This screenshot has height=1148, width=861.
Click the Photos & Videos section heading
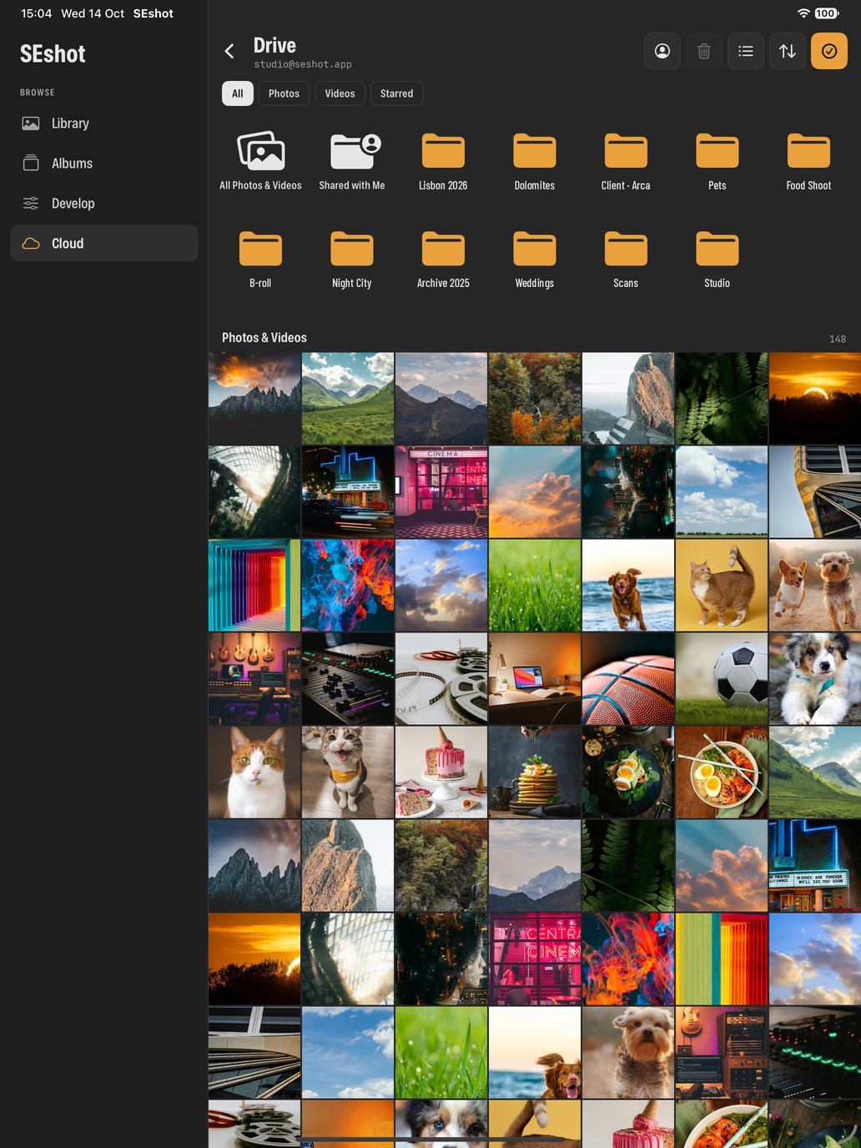[x=264, y=338]
